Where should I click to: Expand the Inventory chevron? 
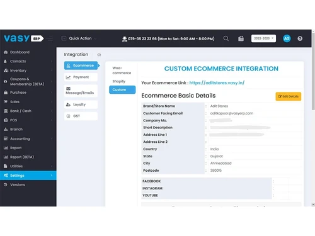click(52, 70)
